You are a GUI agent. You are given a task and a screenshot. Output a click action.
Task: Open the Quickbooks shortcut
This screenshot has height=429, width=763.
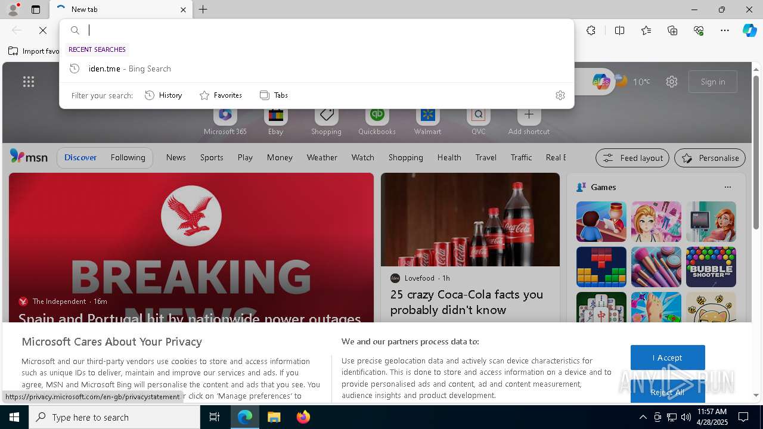click(x=377, y=121)
